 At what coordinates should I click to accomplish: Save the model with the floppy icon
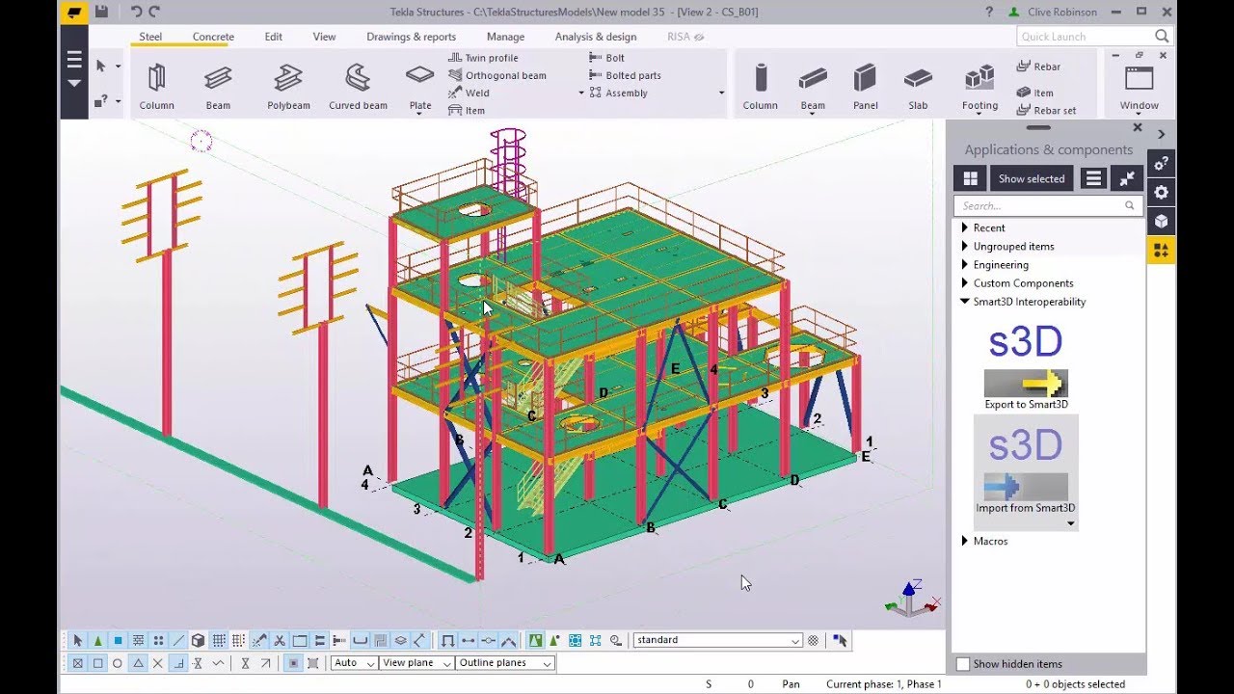[101, 12]
